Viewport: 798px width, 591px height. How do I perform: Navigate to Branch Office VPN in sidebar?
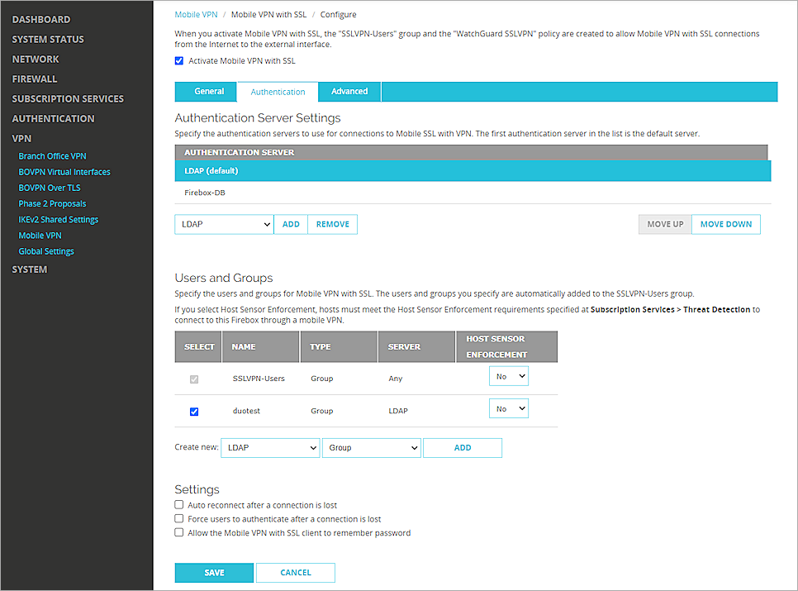[52, 155]
